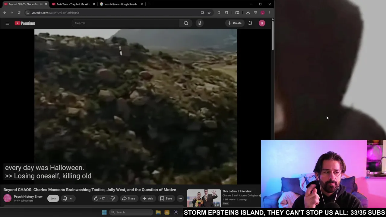Image resolution: width=386 pixels, height=217 pixels.
Task: Open File Explorer from taskbar
Action: [158, 212]
